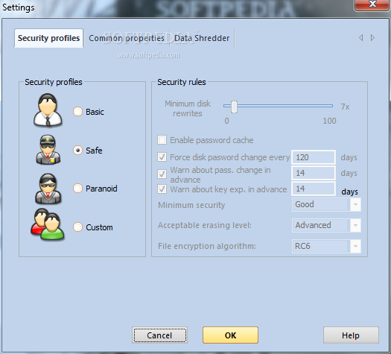Toggle Warn about pass. change checkbox
Image resolution: width=391 pixels, height=354 pixels.
pyautogui.click(x=162, y=174)
